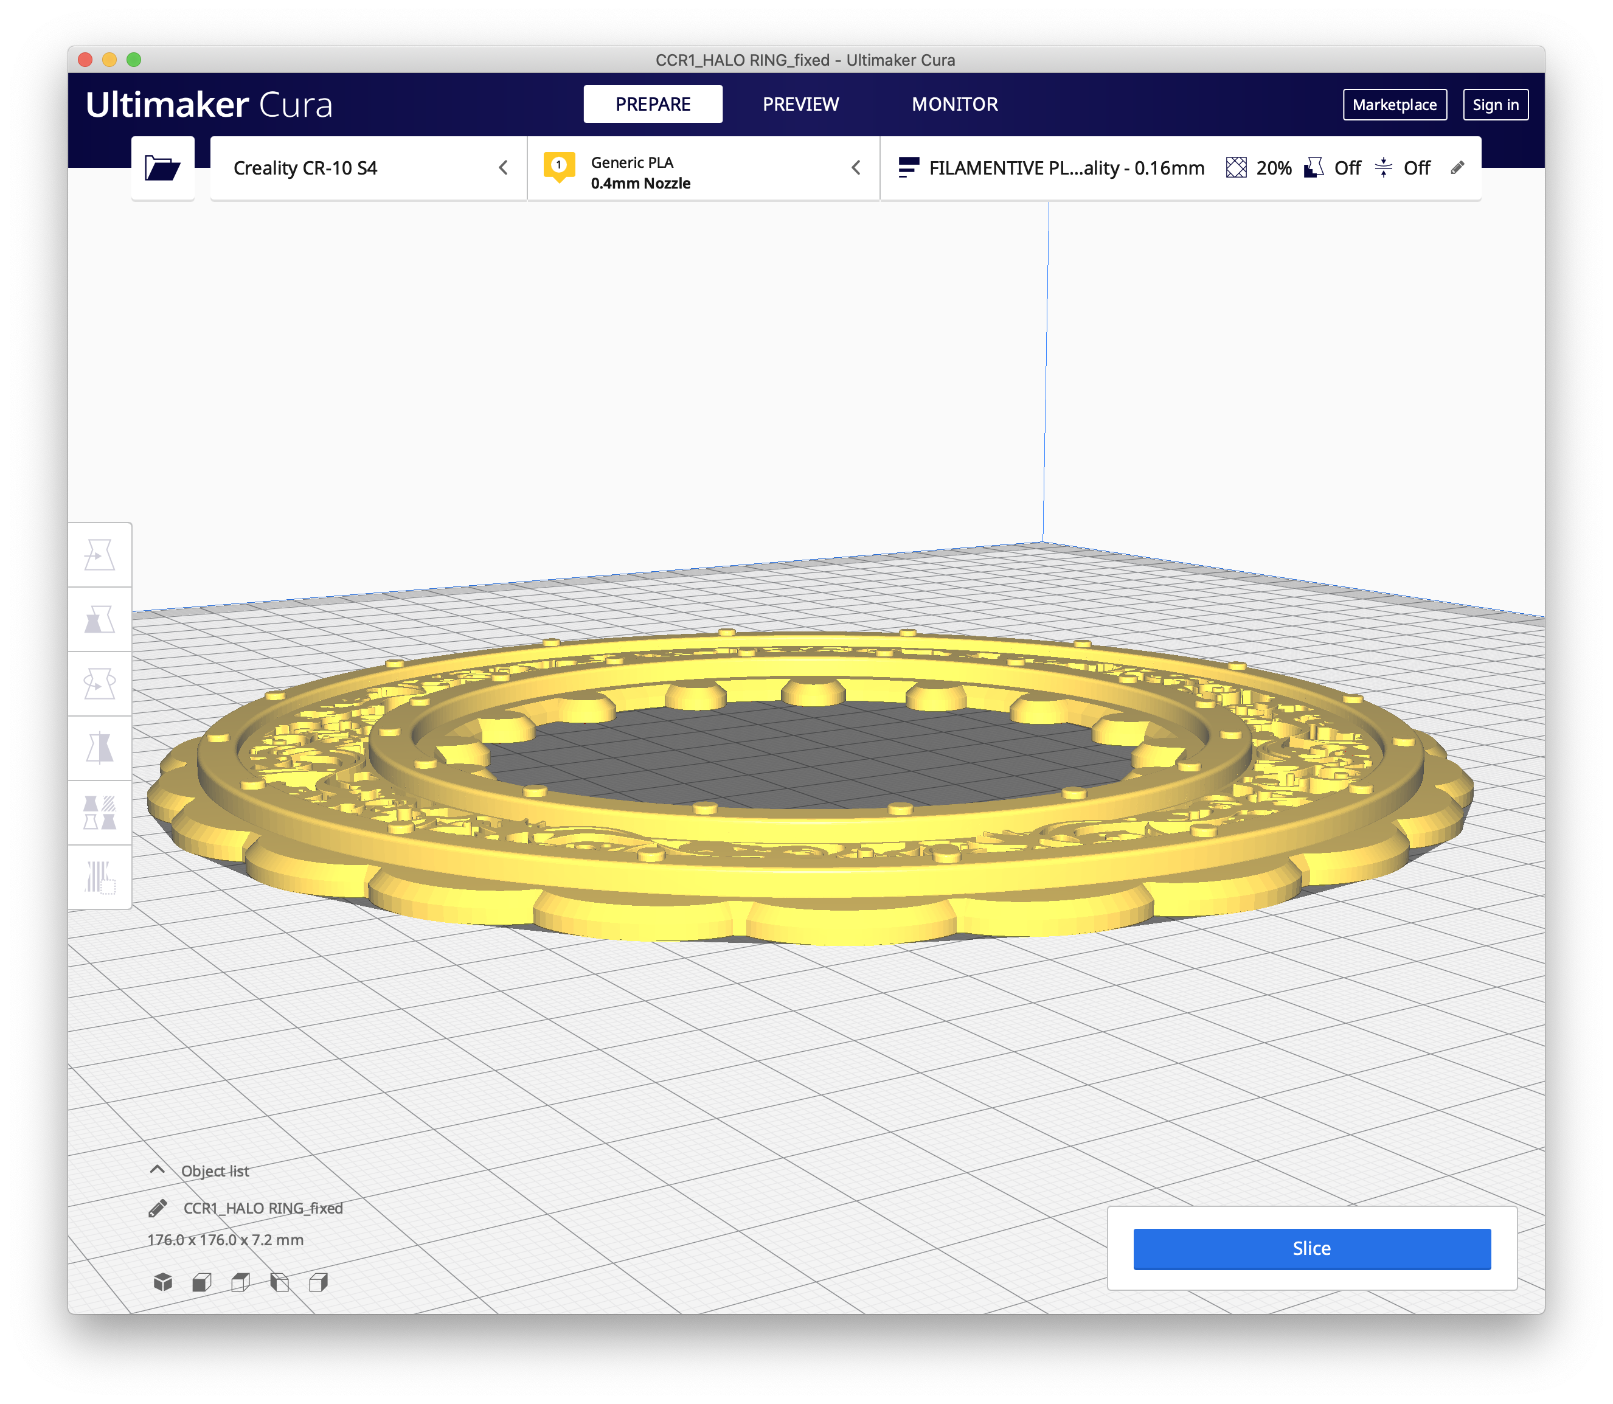Click the print profile layers icon

click(908, 168)
